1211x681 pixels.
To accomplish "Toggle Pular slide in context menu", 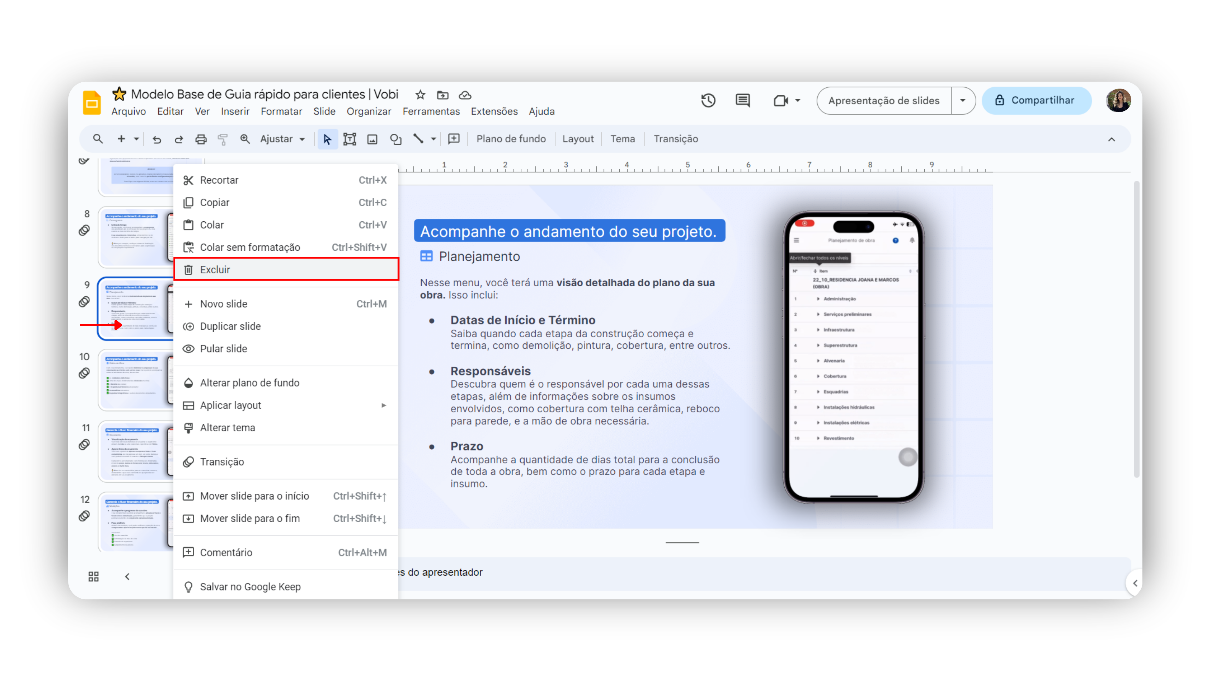I will coord(223,349).
